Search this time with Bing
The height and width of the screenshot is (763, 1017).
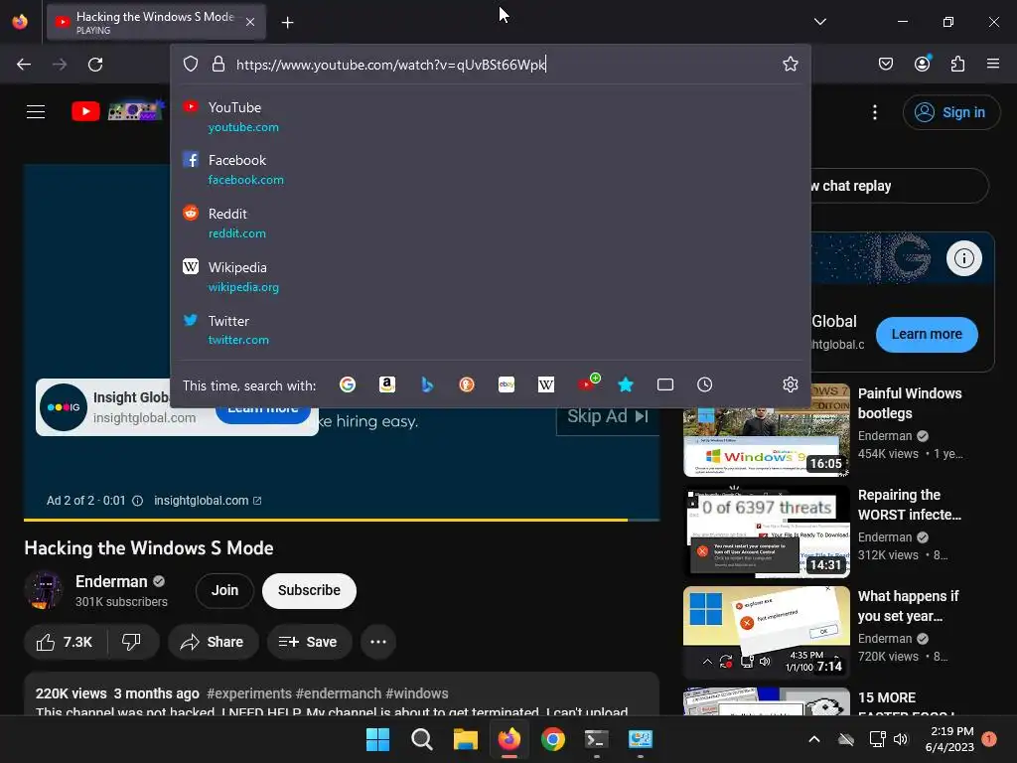click(x=427, y=384)
